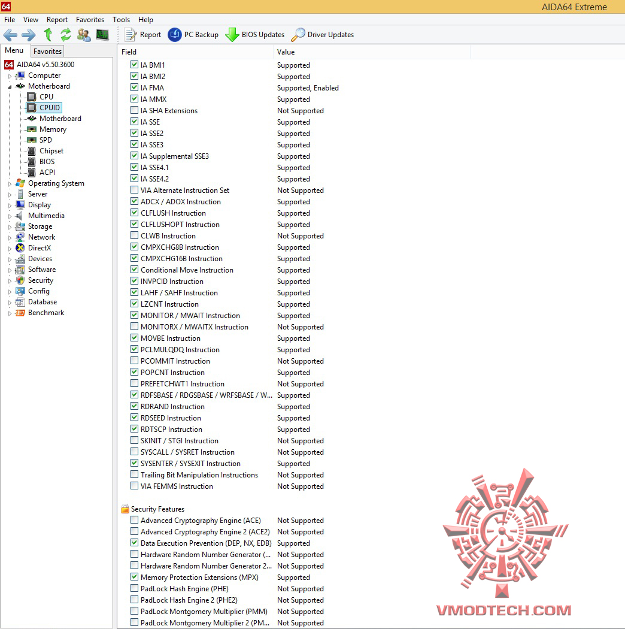Go up one level with green arrow

pos(48,35)
